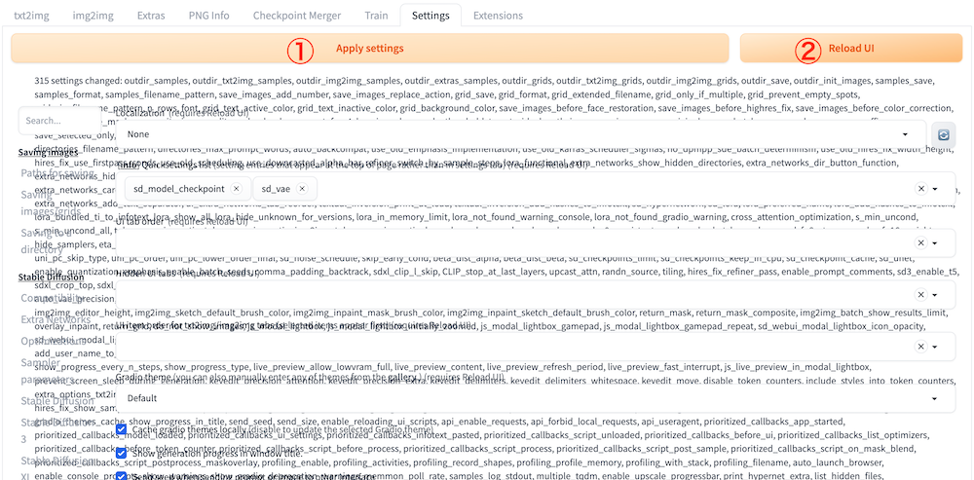Viewport: 974px width, 480px height.
Task: Clear the Hidden UI tabs field
Action: [x=920, y=293]
